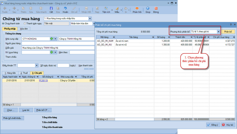237x134 pixels.
Task: Add new supplier with green plus icon
Action: 52,39
